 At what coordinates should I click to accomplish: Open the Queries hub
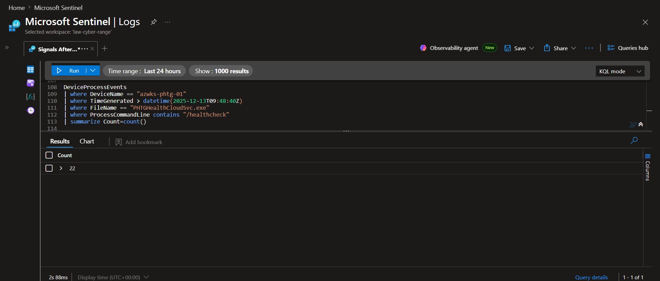click(x=628, y=48)
